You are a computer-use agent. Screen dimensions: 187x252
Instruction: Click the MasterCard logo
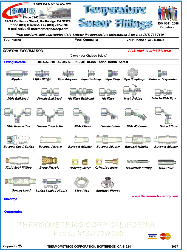[x=165, y=236]
